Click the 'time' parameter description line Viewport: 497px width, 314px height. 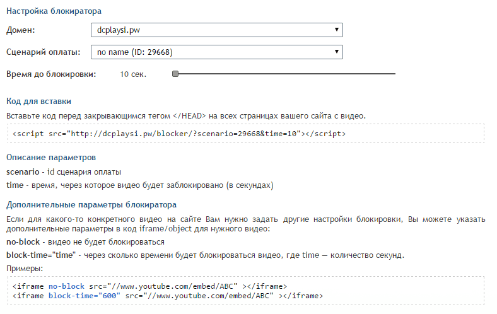click(x=140, y=185)
